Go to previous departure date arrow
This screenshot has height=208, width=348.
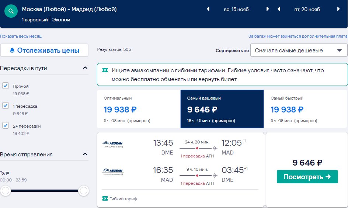pos(208,9)
